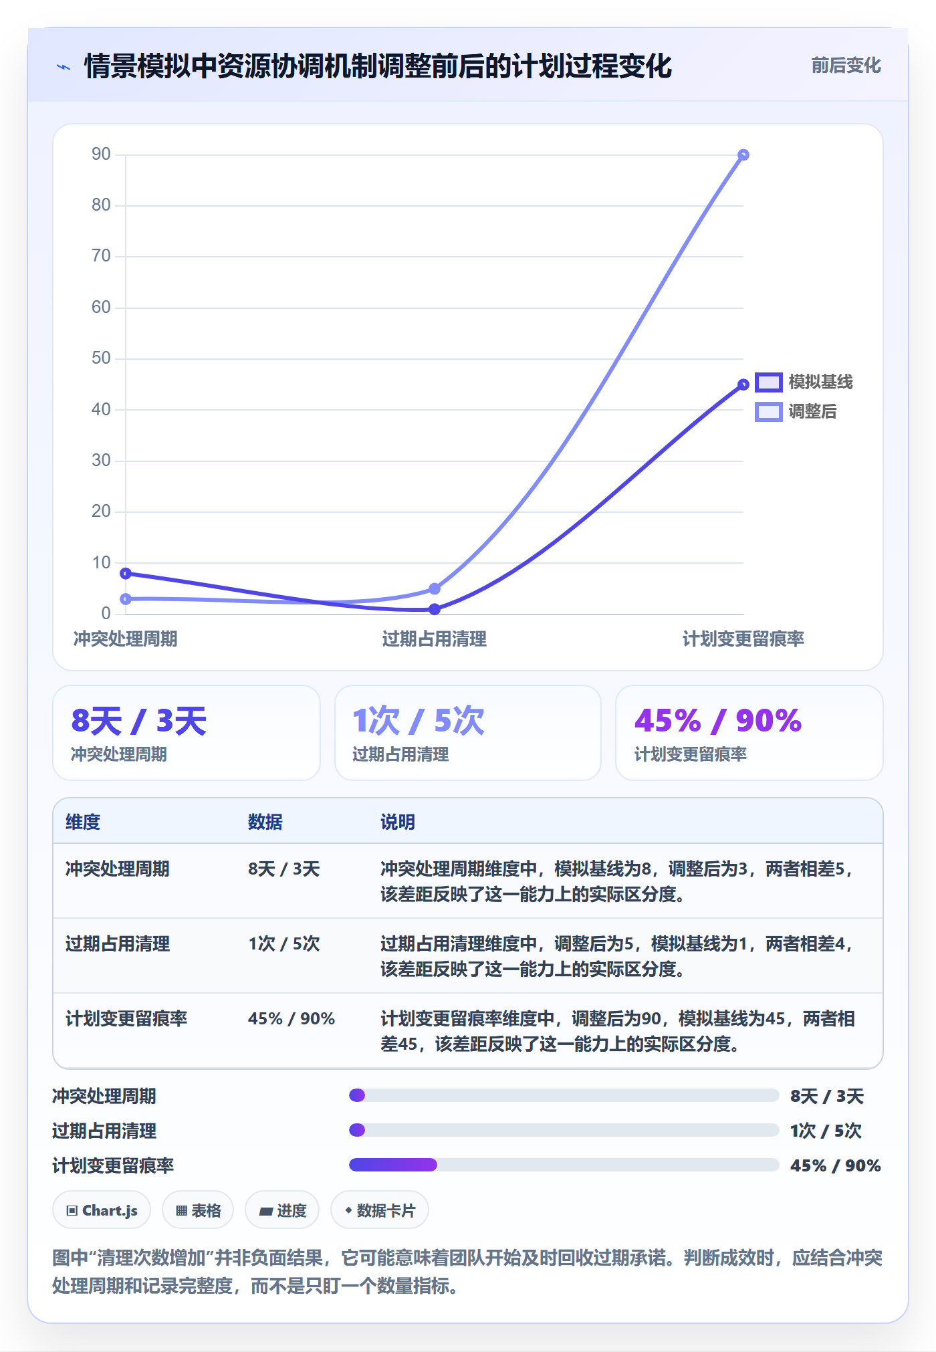
Task: Select the Chart.js tag chip
Action: (x=102, y=1210)
